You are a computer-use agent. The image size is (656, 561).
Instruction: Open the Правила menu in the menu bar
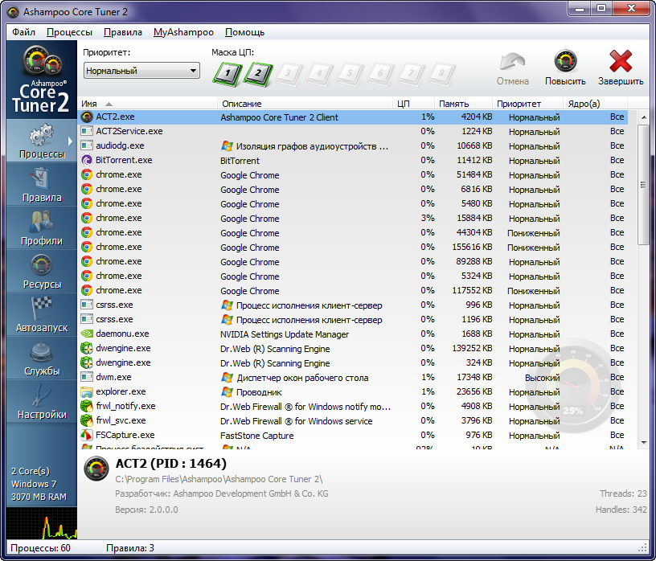coord(122,32)
